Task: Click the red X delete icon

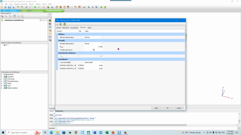Action: (x=44, y=7)
